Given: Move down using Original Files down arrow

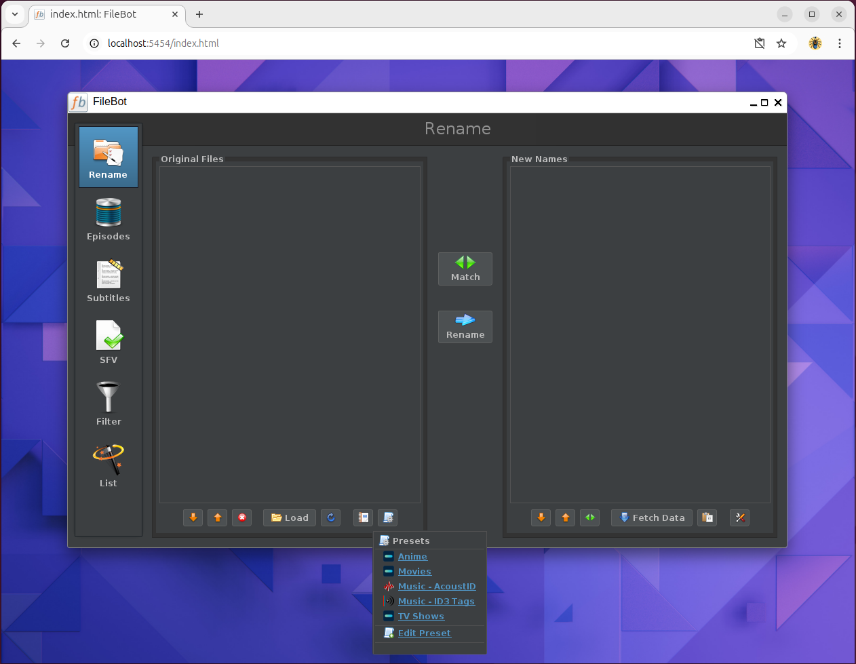Looking at the screenshot, I should (x=193, y=517).
